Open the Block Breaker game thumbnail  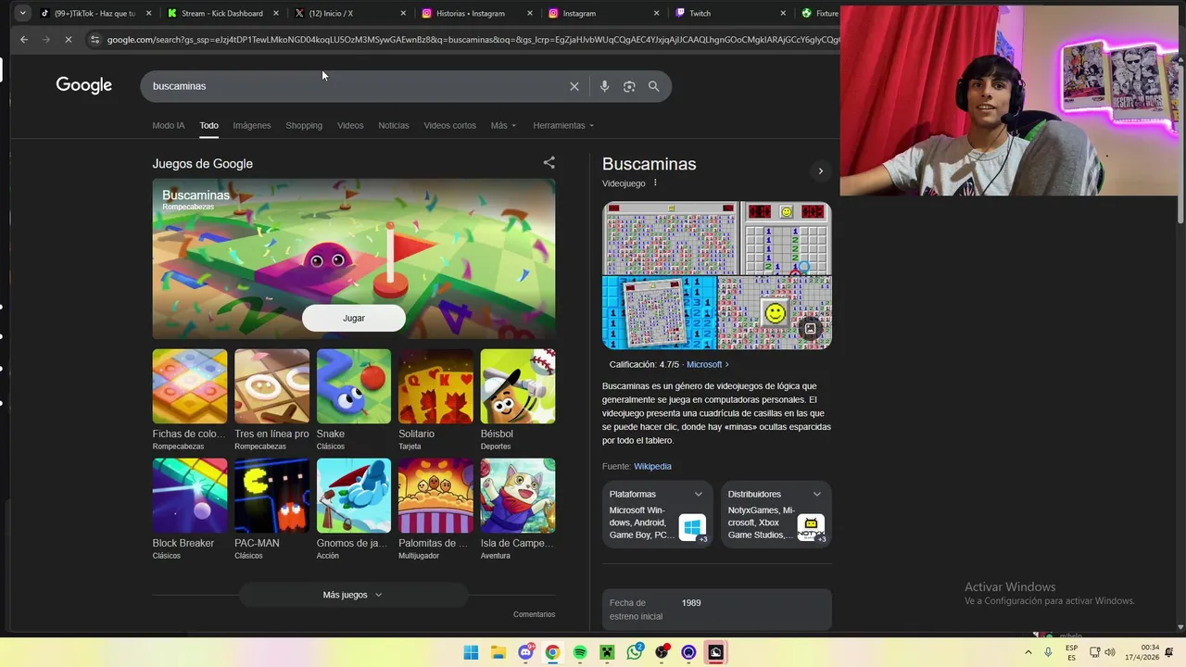click(190, 496)
